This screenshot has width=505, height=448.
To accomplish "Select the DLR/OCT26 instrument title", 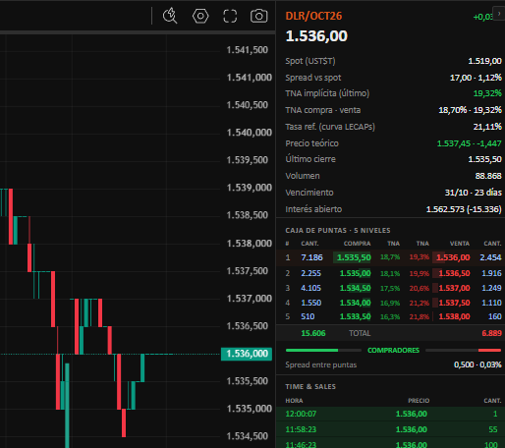I will (313, 16).
